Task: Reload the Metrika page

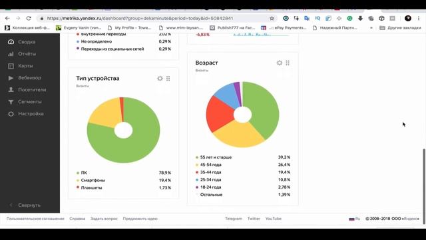Action: pyautogui.click(x=29, y=18)
